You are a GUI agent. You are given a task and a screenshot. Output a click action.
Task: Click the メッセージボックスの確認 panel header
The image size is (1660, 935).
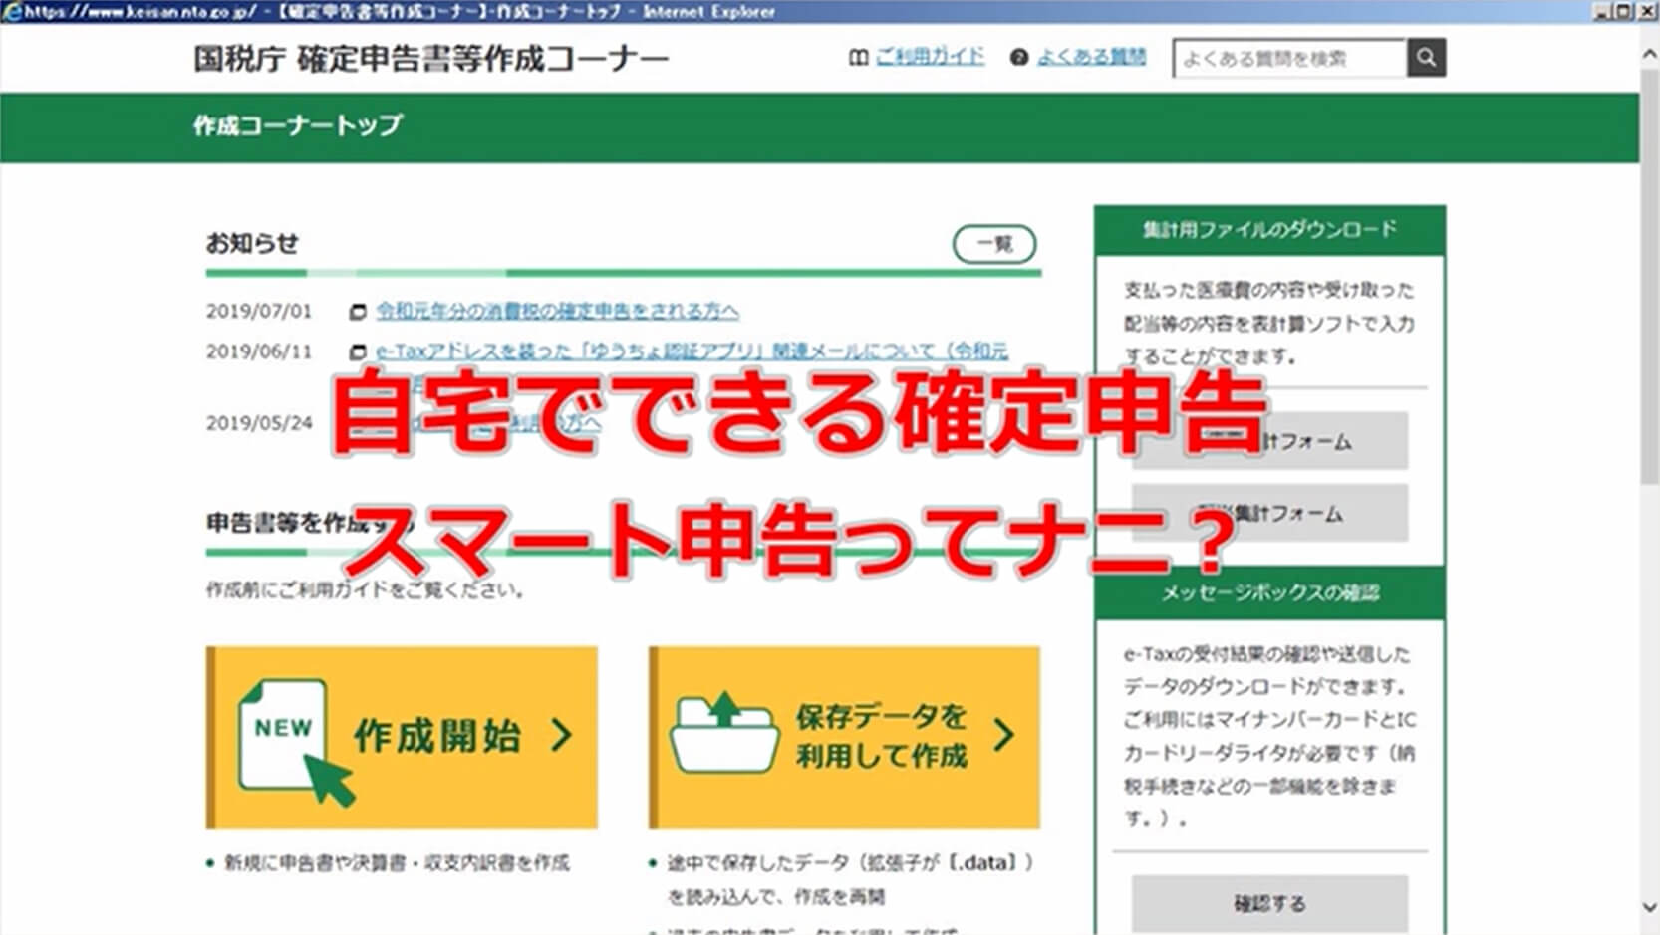1269,593
